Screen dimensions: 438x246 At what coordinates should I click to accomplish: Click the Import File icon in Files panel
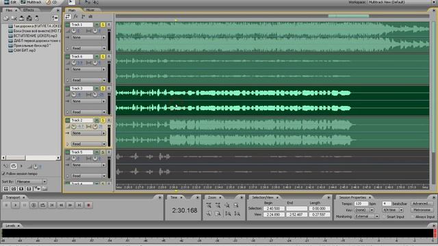pyautogui.click(x=6, y=18)
